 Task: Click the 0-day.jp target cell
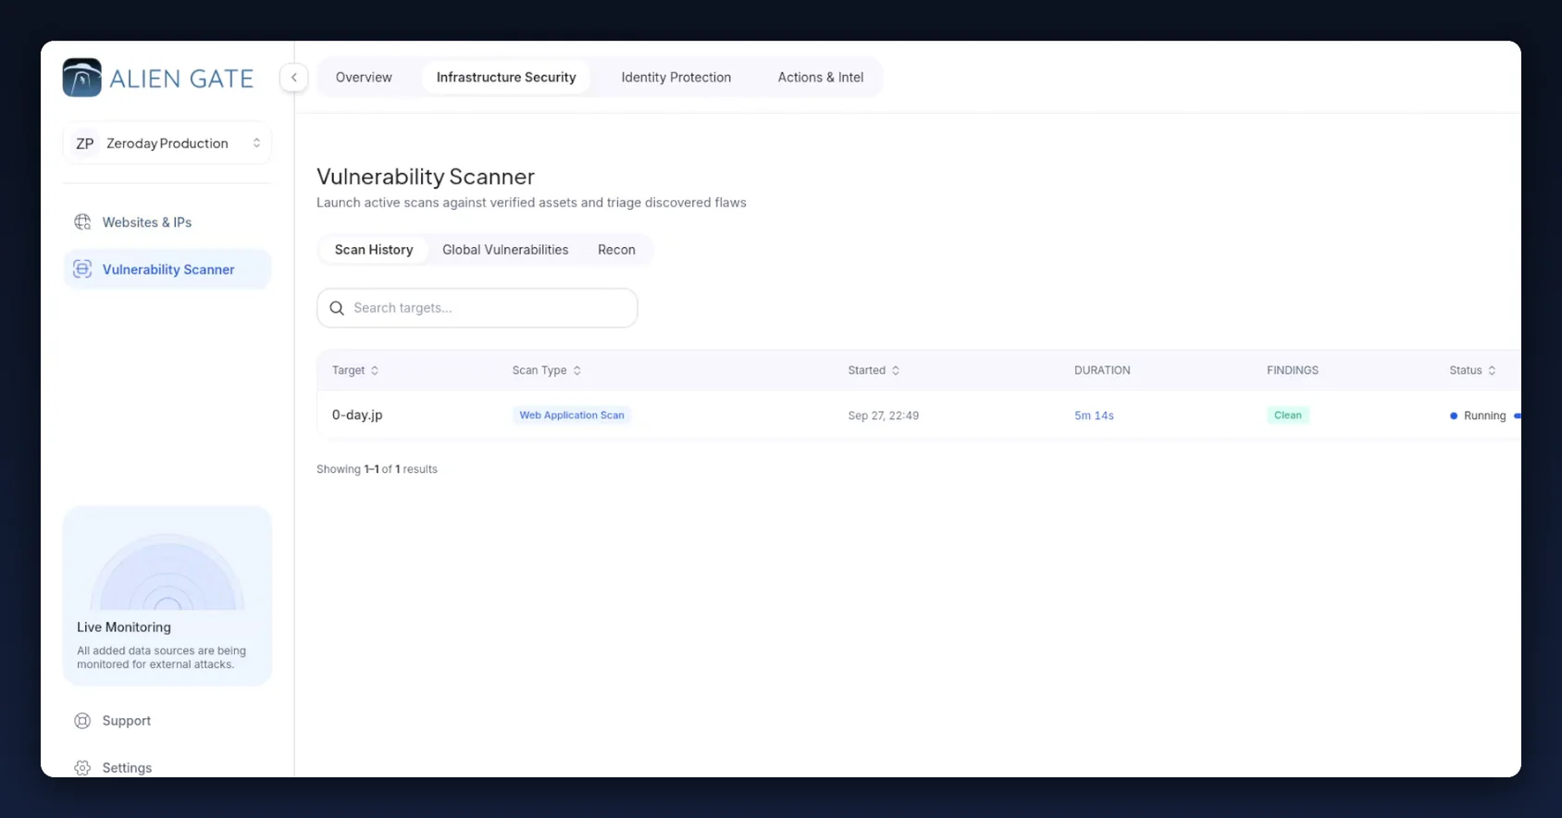click(x=357, y=415)
